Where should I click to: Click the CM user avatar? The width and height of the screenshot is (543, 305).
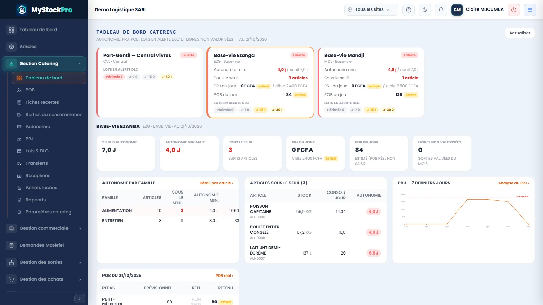457,10
